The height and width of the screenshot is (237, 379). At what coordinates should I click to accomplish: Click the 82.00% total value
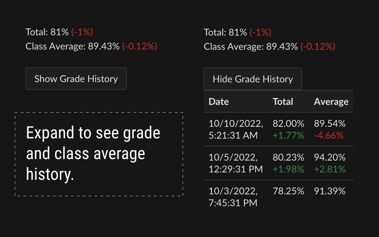coord(288,123)
